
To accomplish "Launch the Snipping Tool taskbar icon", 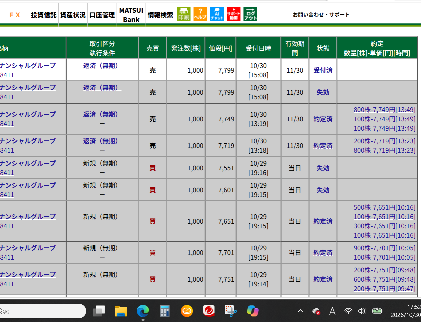I will [231, 311].
